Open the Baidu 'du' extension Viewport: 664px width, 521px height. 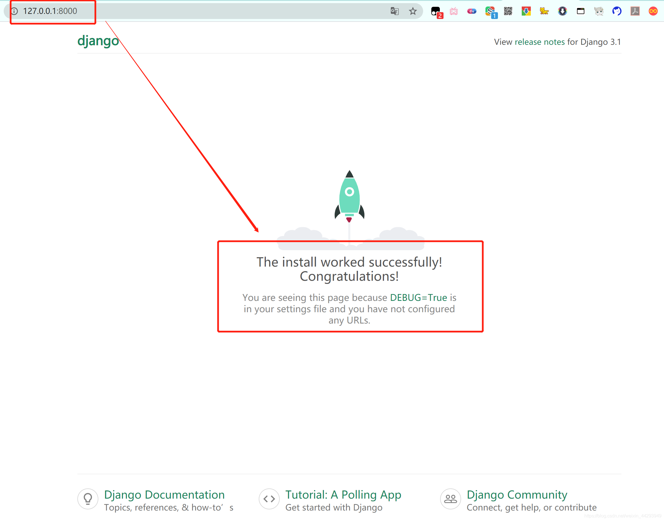tap(472, 11)
